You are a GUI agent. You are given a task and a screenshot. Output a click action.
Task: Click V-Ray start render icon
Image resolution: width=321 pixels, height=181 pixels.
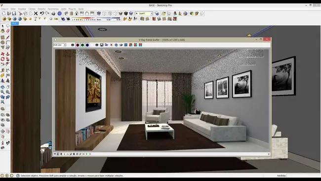pyautogui.click(x=14, y=19)
